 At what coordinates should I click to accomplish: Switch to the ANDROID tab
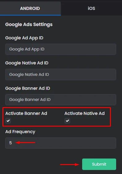click(30, 8)
